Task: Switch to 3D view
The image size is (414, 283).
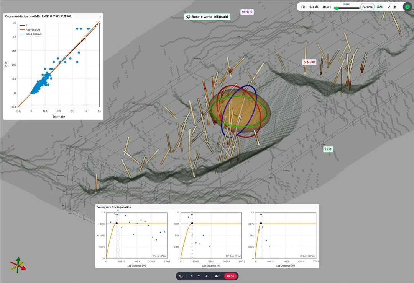Action: [217, 276]
